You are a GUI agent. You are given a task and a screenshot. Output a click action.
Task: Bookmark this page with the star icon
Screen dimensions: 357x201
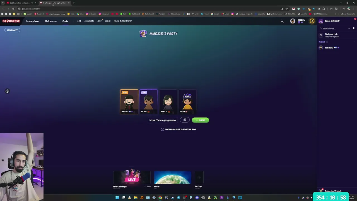(x=286, y=9)
